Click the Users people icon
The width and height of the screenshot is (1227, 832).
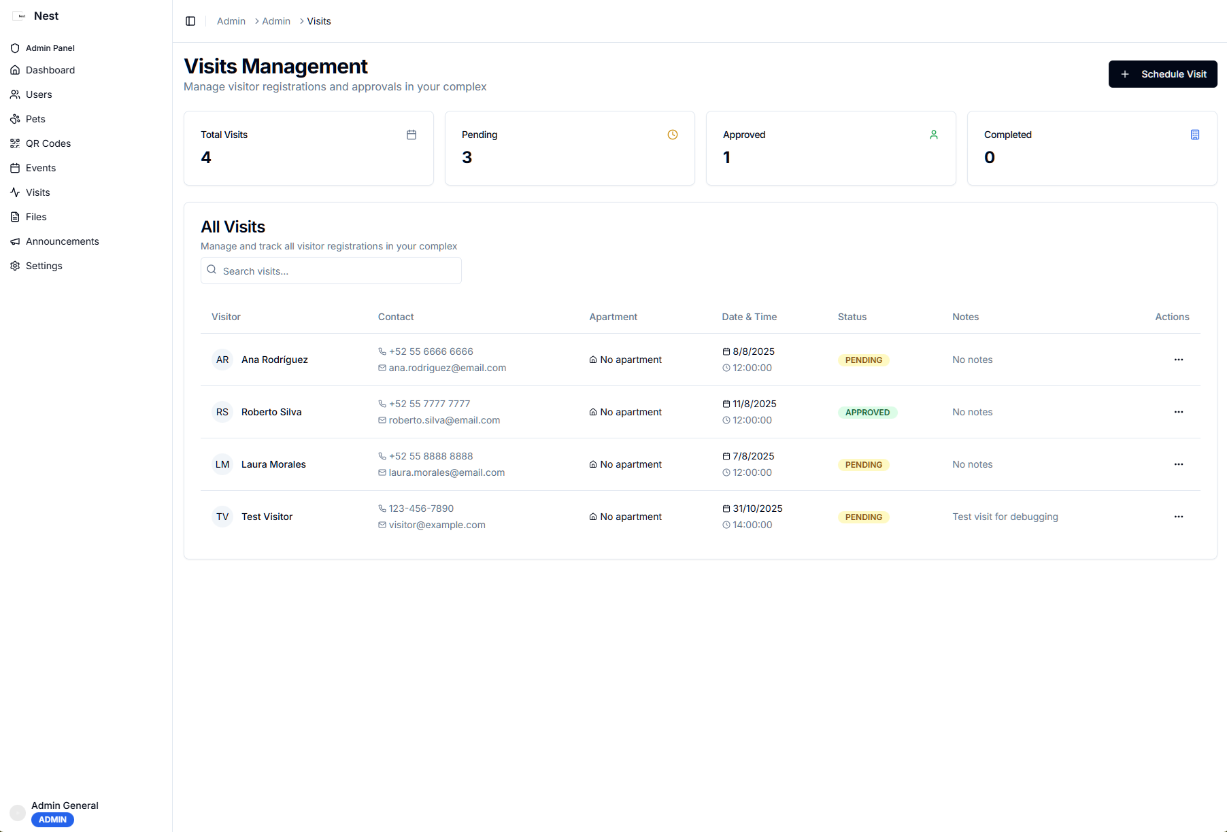(x=15, y=94)
